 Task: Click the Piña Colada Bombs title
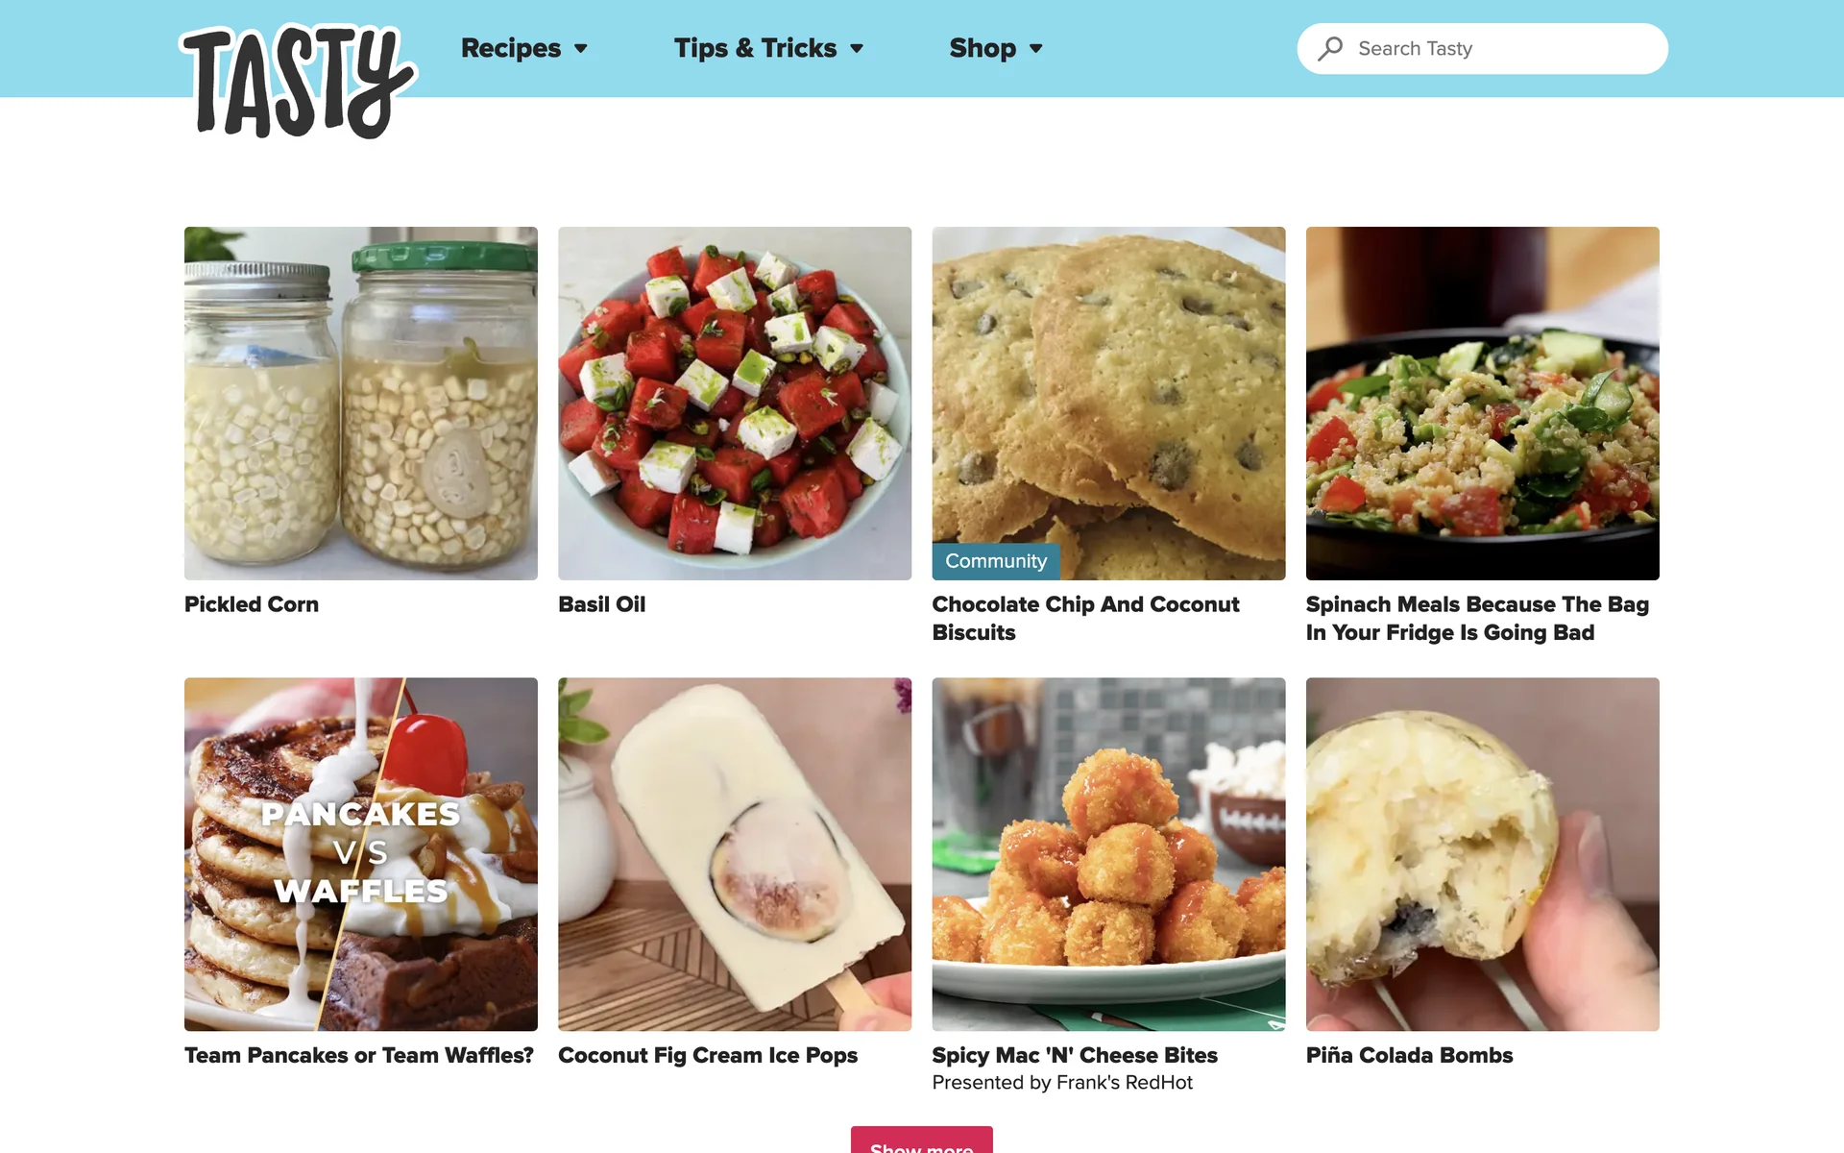(x=1409, y=1055)
